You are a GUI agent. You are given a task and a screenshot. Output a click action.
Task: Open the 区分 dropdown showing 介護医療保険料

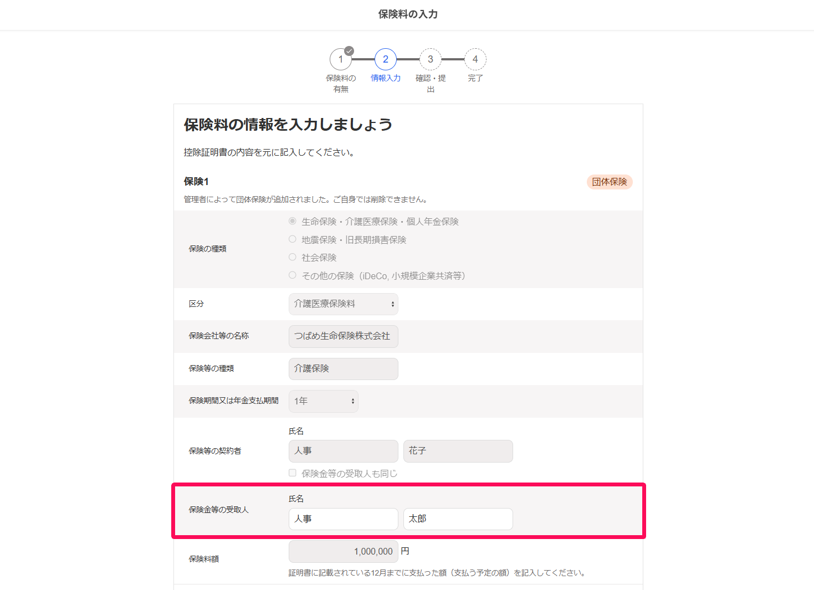pos(344,304)
